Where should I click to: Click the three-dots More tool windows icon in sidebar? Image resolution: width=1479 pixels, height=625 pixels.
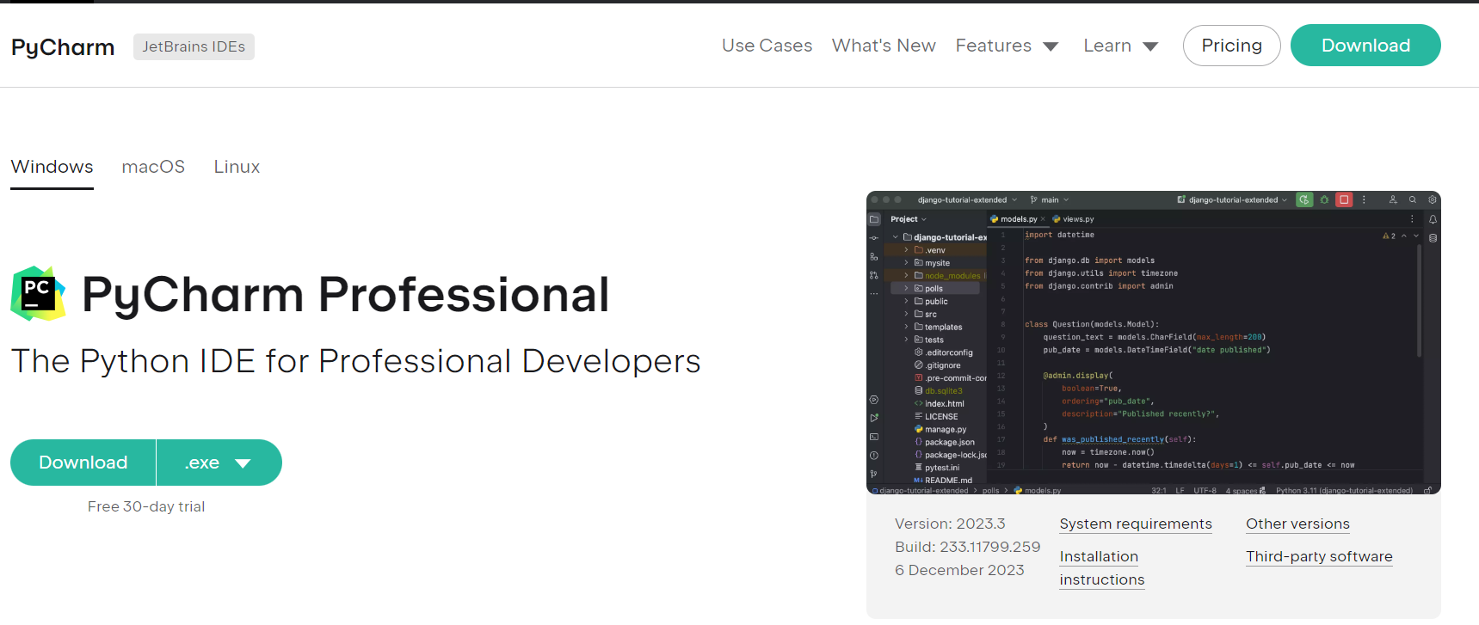[x=874, y=294]
